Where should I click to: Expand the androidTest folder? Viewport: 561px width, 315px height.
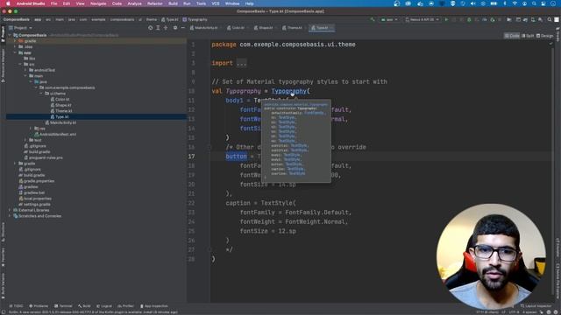pos(25,70)
